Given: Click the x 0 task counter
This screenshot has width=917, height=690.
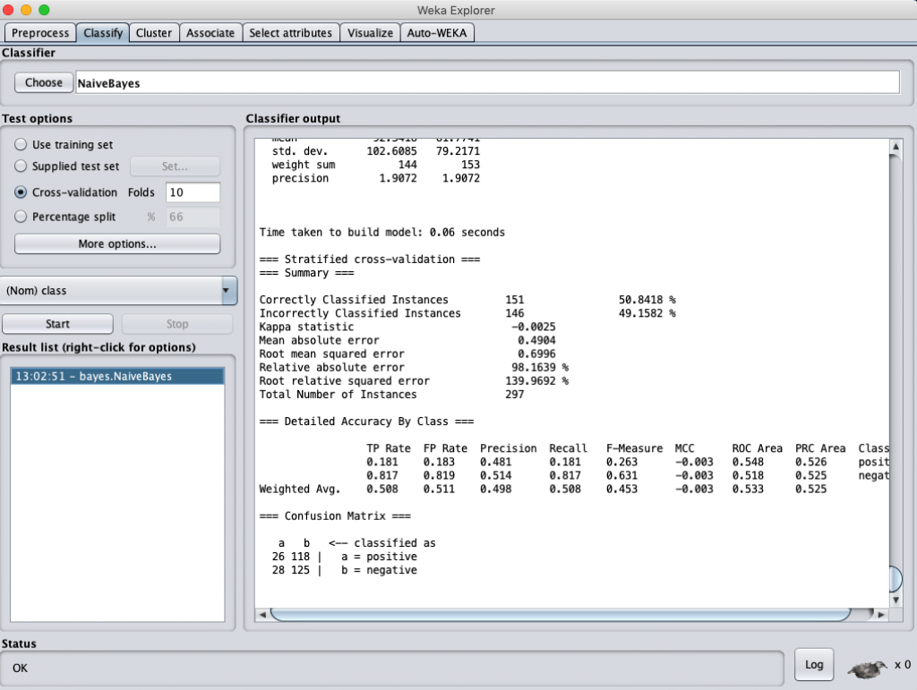Looking at the screenshot, I should tap(903, 664).
